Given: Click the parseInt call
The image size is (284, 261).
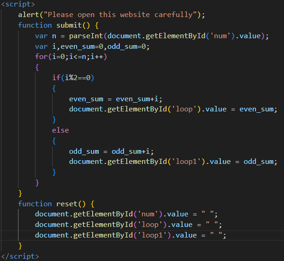Looking at the screenshot, I should point(85,35).
